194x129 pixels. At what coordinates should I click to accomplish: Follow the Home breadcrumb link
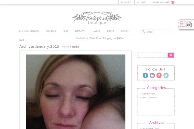tap(65, 47)
